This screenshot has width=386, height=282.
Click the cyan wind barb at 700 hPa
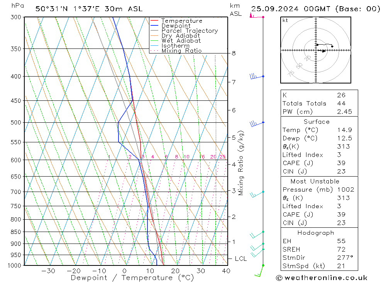257,194
